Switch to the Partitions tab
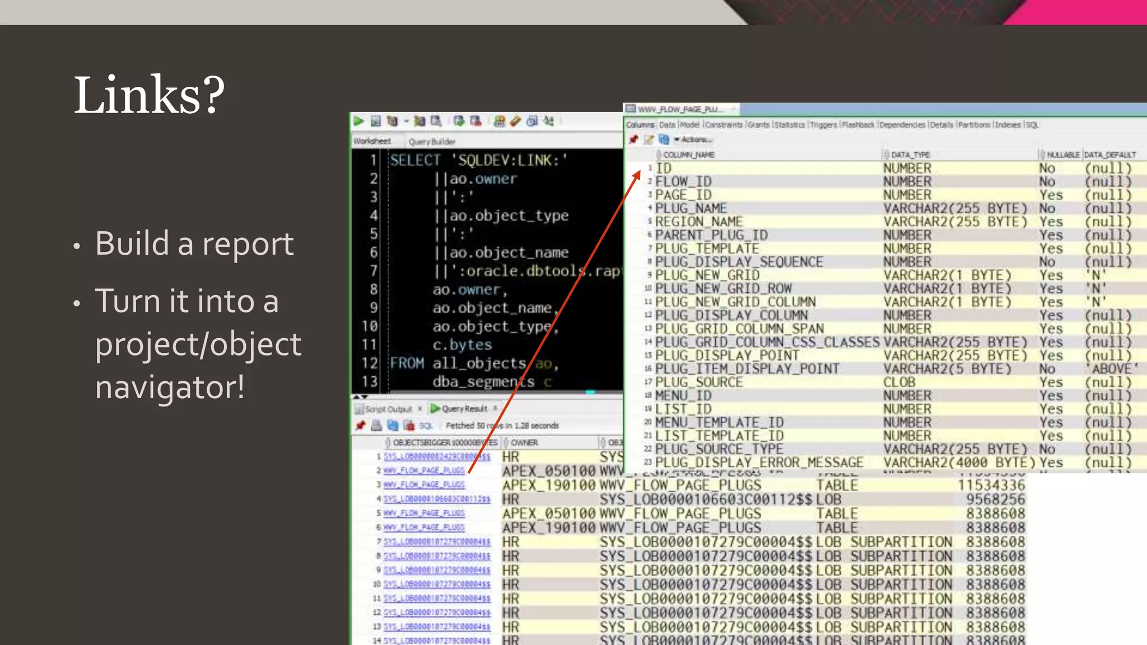 (x=974, y=125)
